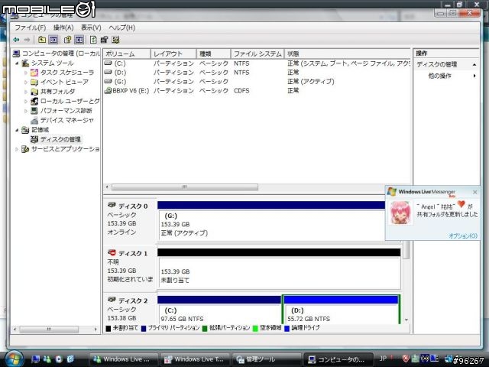This screenshot has width=489, height=367.
Task: Select デバイス マネージャ in the tree
Action: tap(66, 120)
